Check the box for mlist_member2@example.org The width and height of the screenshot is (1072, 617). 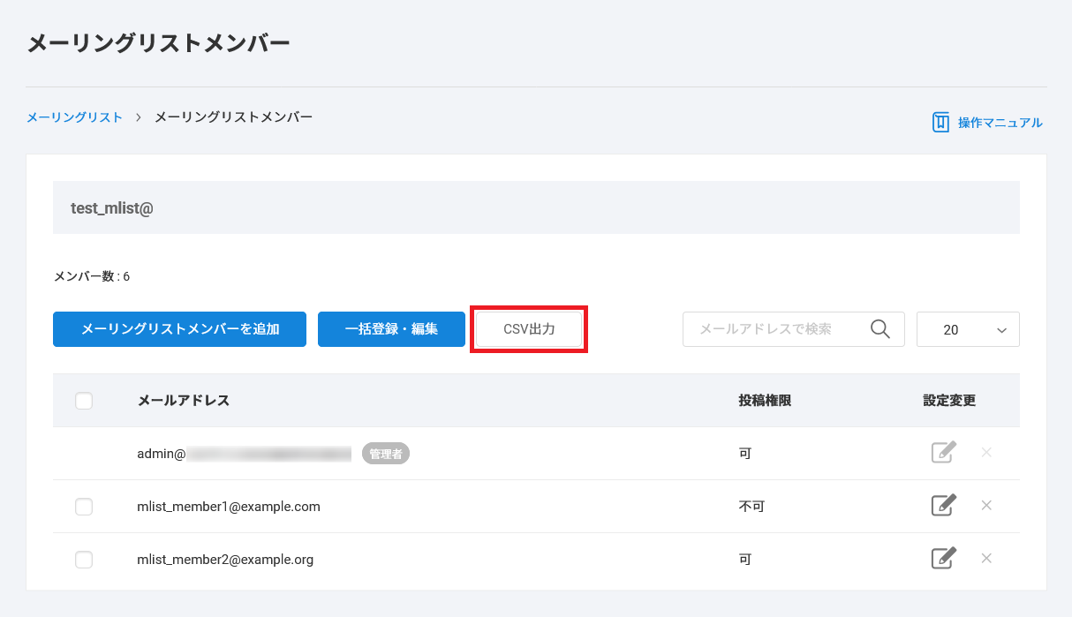84,560
